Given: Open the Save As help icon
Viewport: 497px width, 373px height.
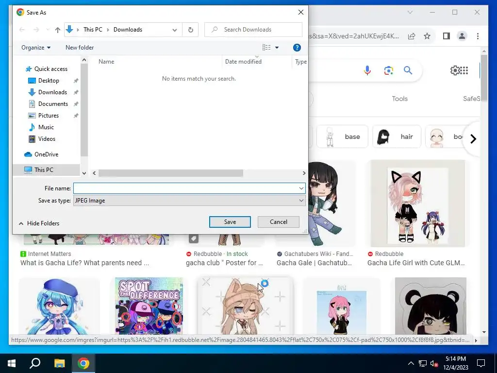Looking at the screenshot, I should coord(297,48).
